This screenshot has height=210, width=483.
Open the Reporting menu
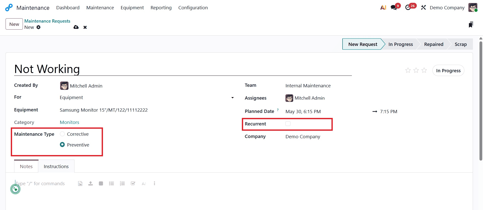coord(161,8)
